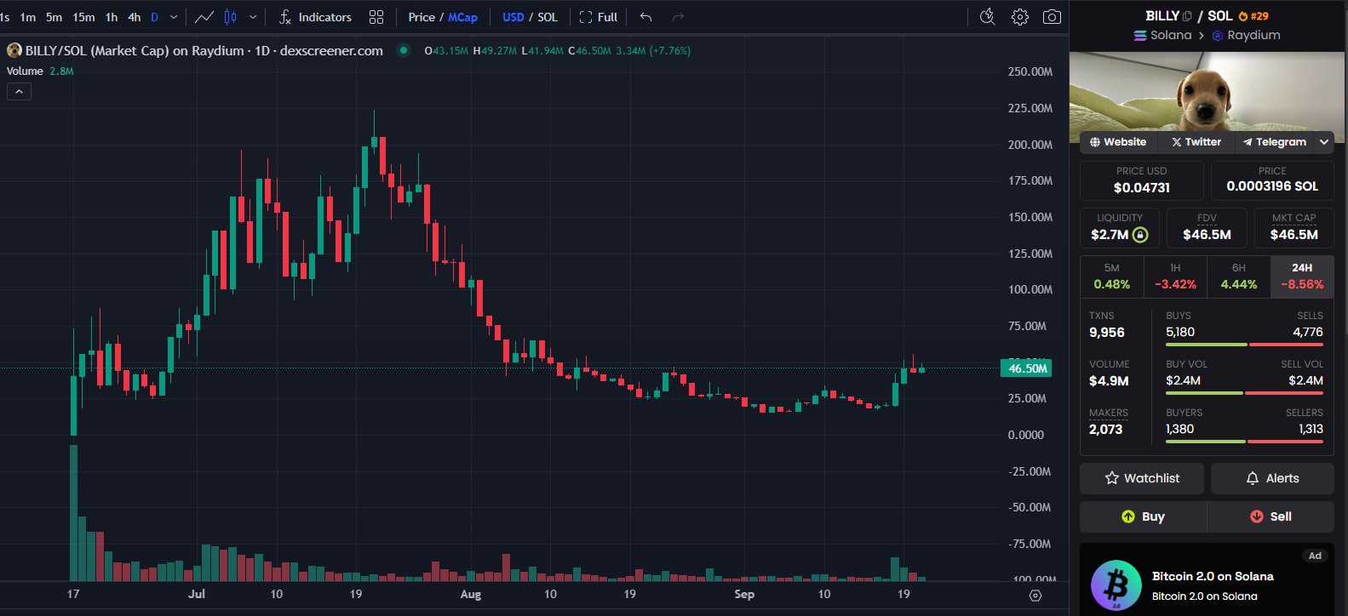This screenshot has width=1348, height=616.
Task: Select the 6H stats tab
Action: (x=1239, y=277)
